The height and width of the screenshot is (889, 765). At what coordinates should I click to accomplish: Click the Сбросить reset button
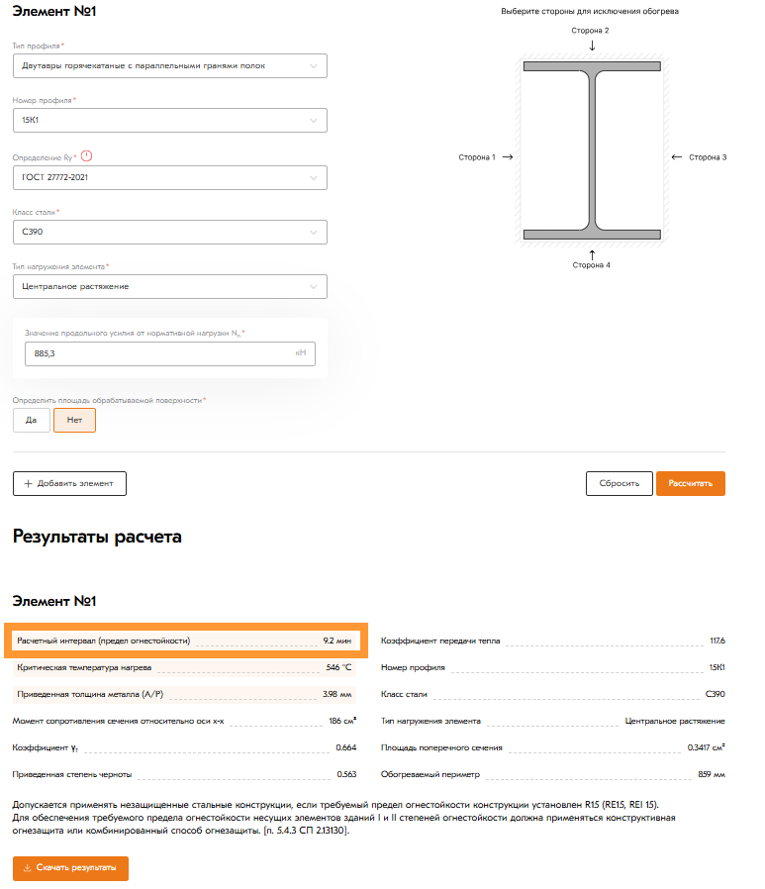(620, 484)
